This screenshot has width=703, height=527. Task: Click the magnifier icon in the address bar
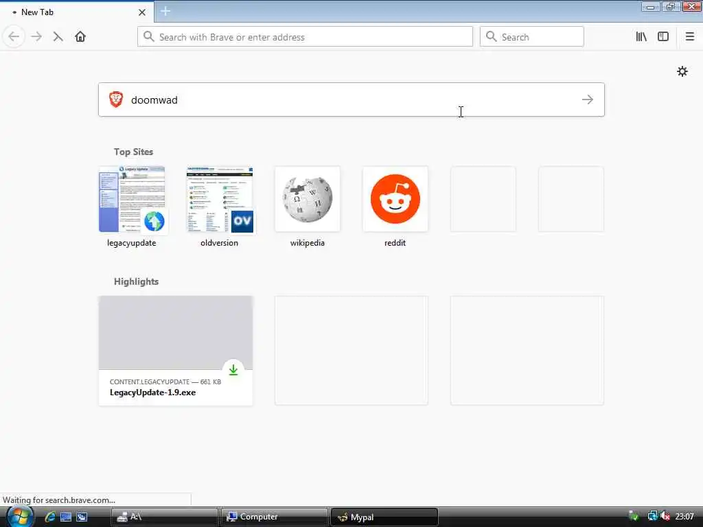click(x=148, y=37)
